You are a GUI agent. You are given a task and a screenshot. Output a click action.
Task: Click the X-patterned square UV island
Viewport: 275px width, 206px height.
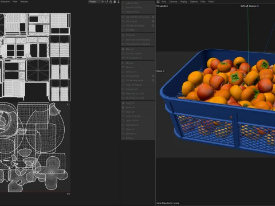click(x=38, y=70)
